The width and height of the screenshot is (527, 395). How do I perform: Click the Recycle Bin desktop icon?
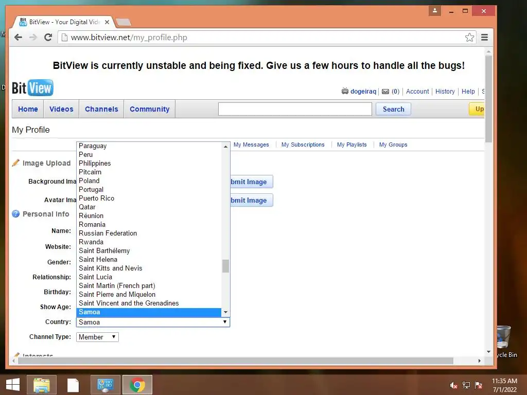[x=504, y=342]
